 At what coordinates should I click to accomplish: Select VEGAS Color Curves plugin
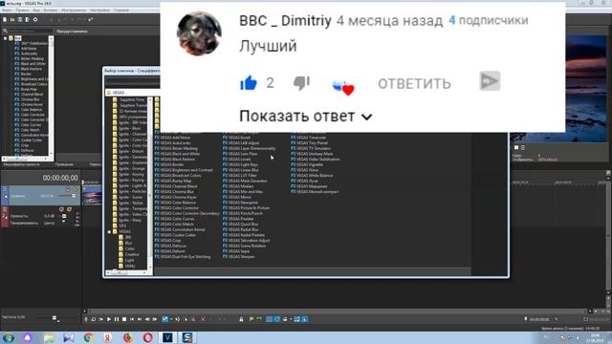174,219
